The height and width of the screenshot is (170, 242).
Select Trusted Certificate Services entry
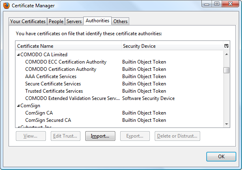point(119,91)
